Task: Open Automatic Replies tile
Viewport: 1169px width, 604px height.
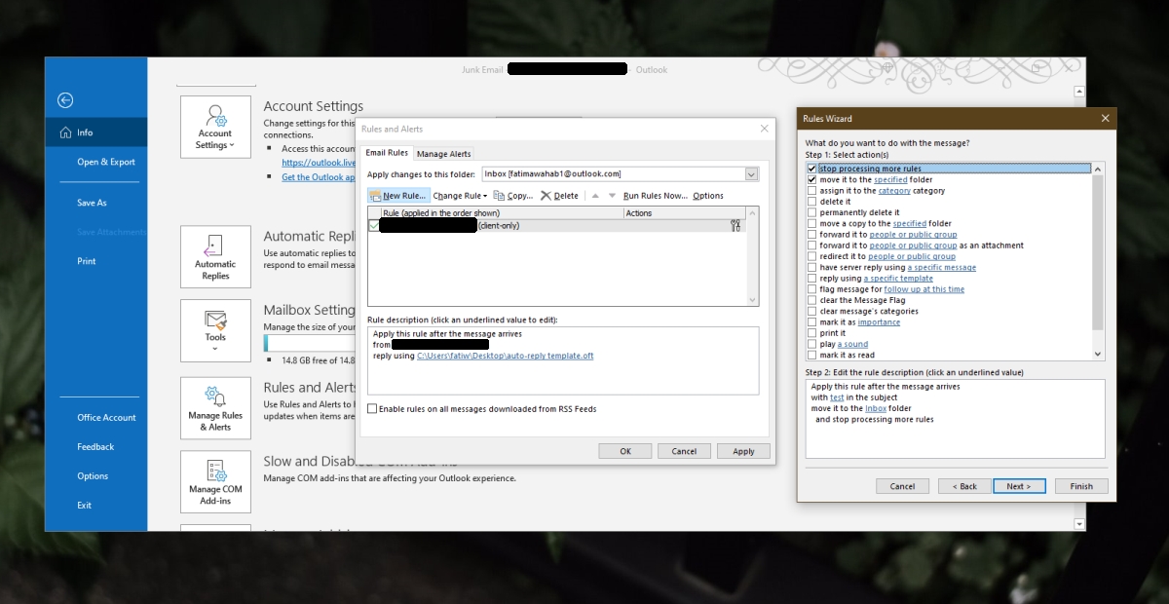Action: coord(215,257)
